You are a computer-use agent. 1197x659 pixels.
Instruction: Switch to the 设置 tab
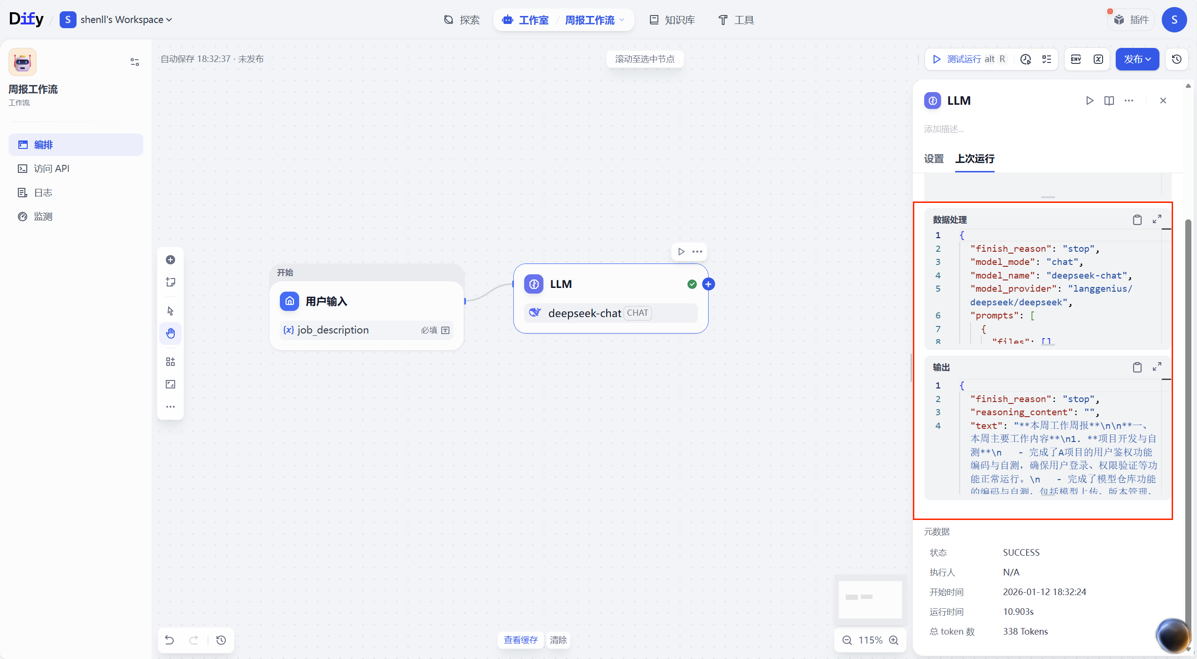point(934,159)
